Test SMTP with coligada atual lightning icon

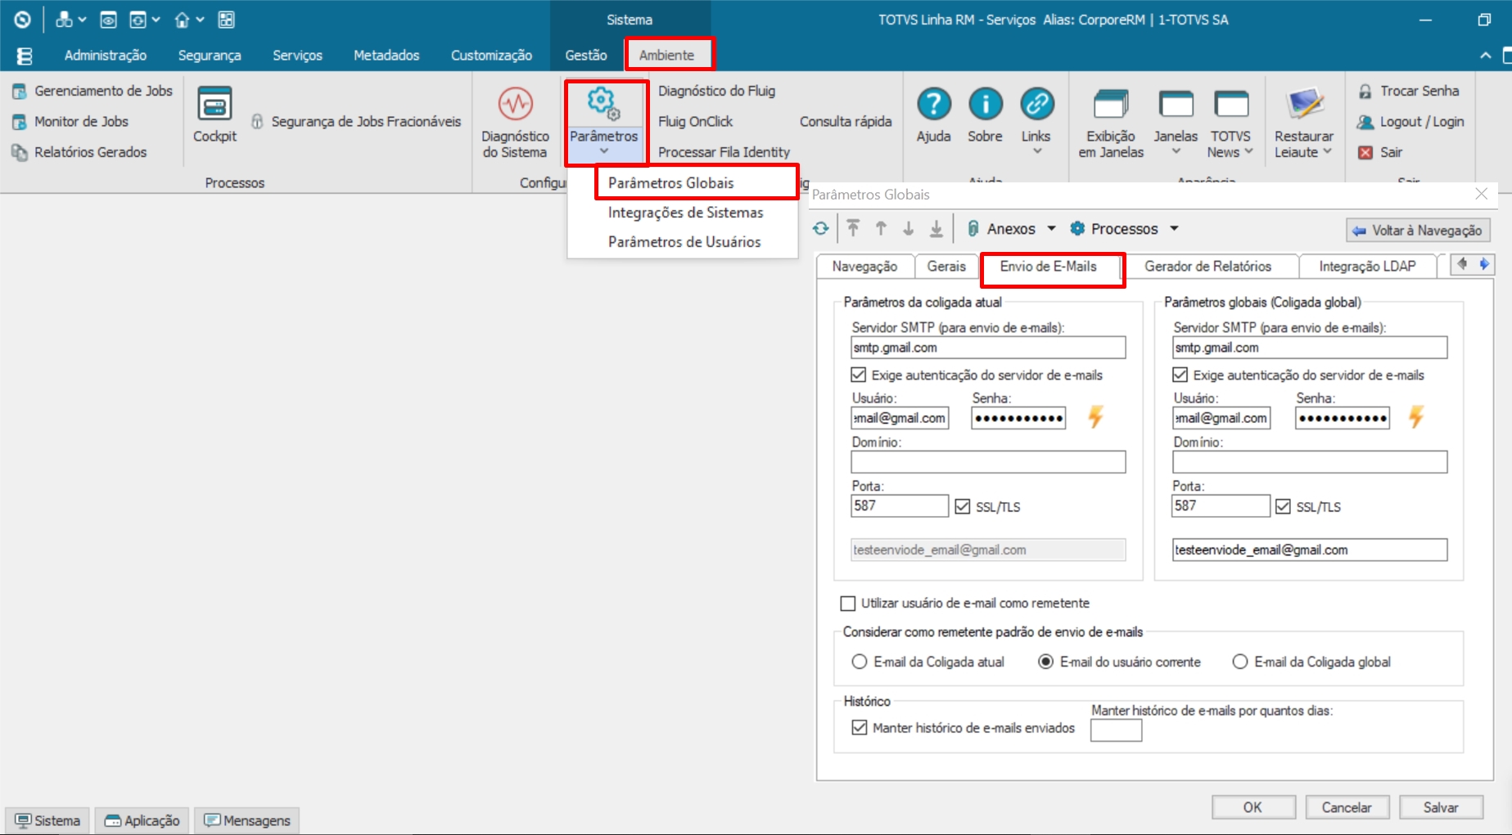click(1095, 417)
